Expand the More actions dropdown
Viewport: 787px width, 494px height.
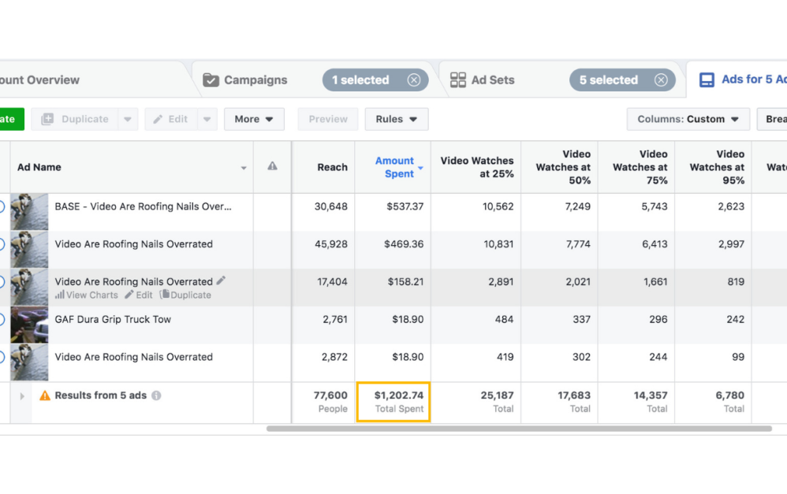(x=254, y=119)
